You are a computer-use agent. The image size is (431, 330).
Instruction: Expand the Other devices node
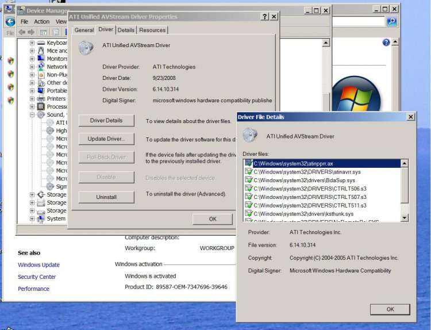(x=32, y=83)
